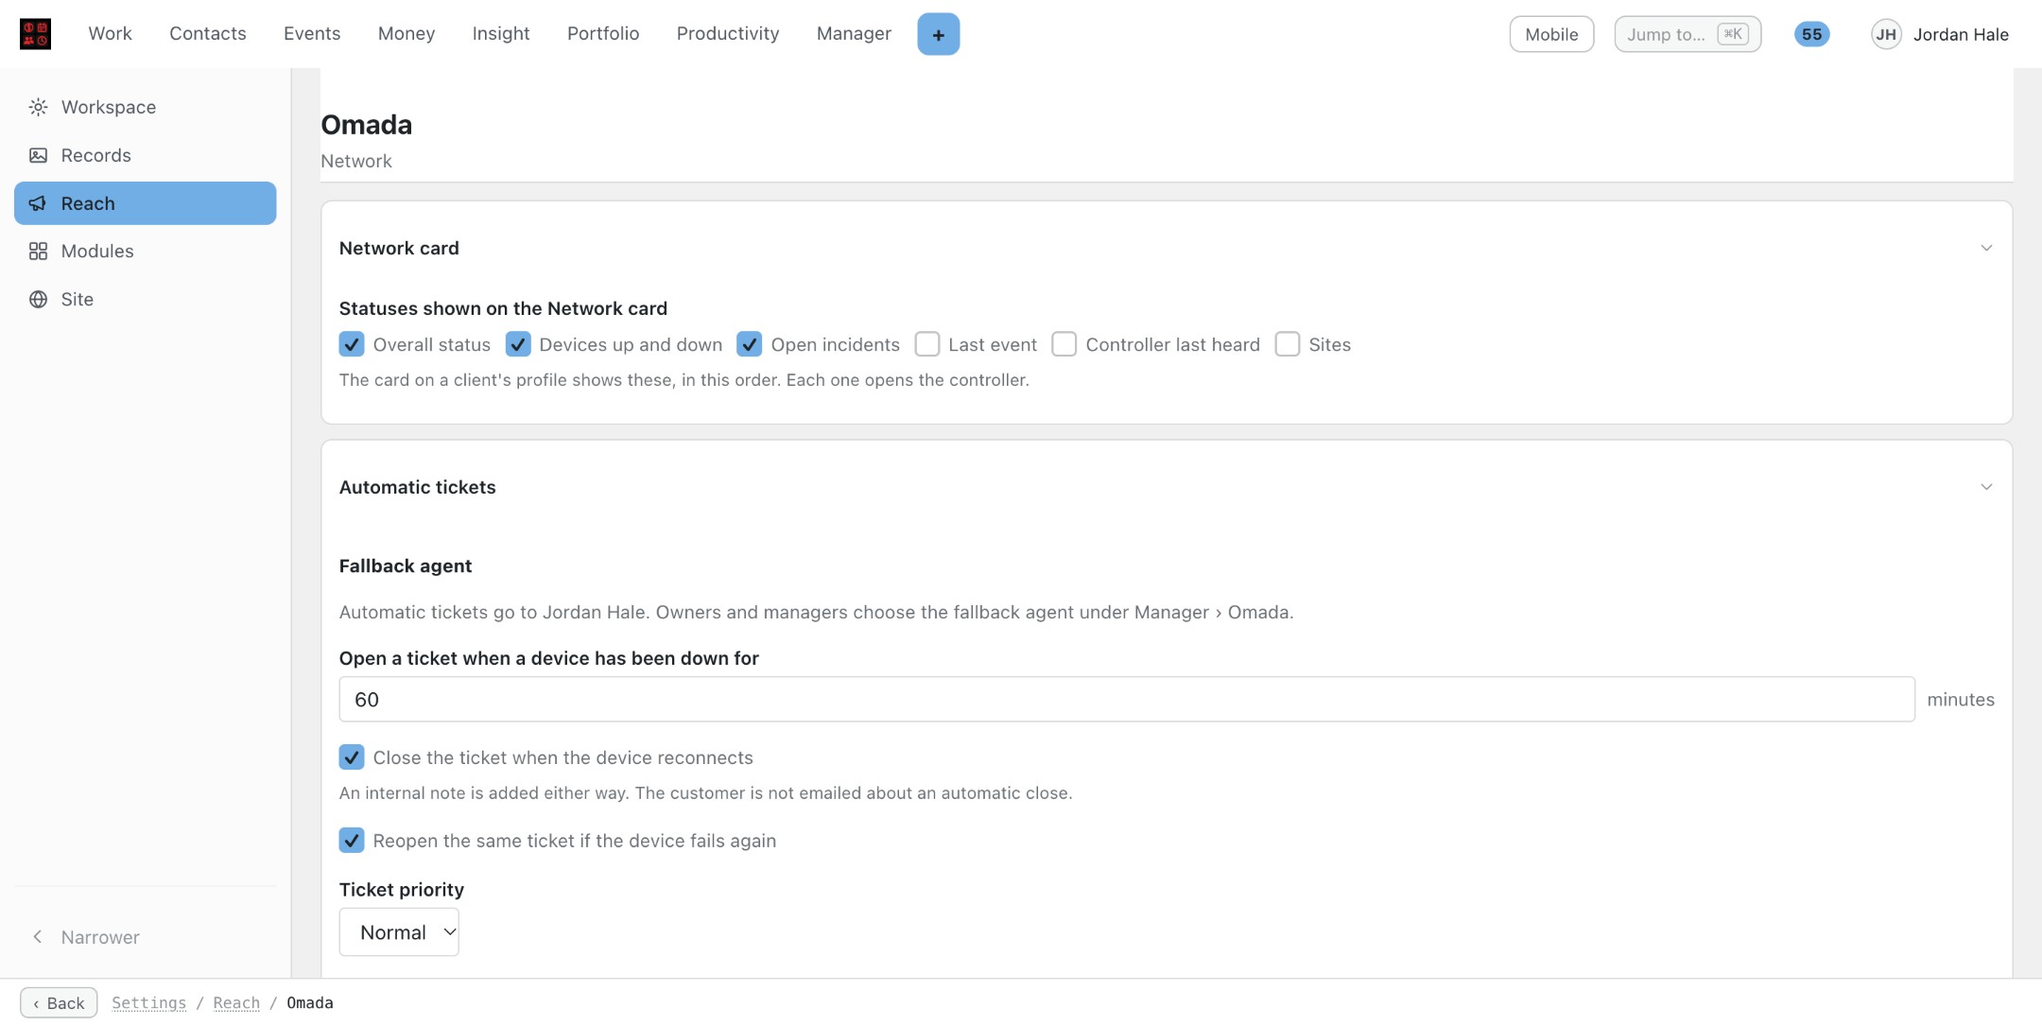
Task: Click the Back button
Action: [59, 1003]
